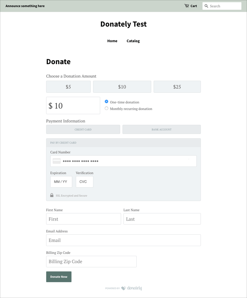Choose the $10 donation amount
This screenshot has width=247, height=298.
coord(122,87)
